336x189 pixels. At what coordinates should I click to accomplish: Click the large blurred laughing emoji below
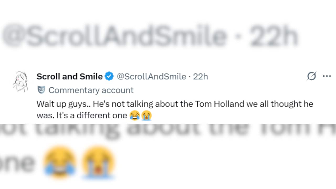59,162
